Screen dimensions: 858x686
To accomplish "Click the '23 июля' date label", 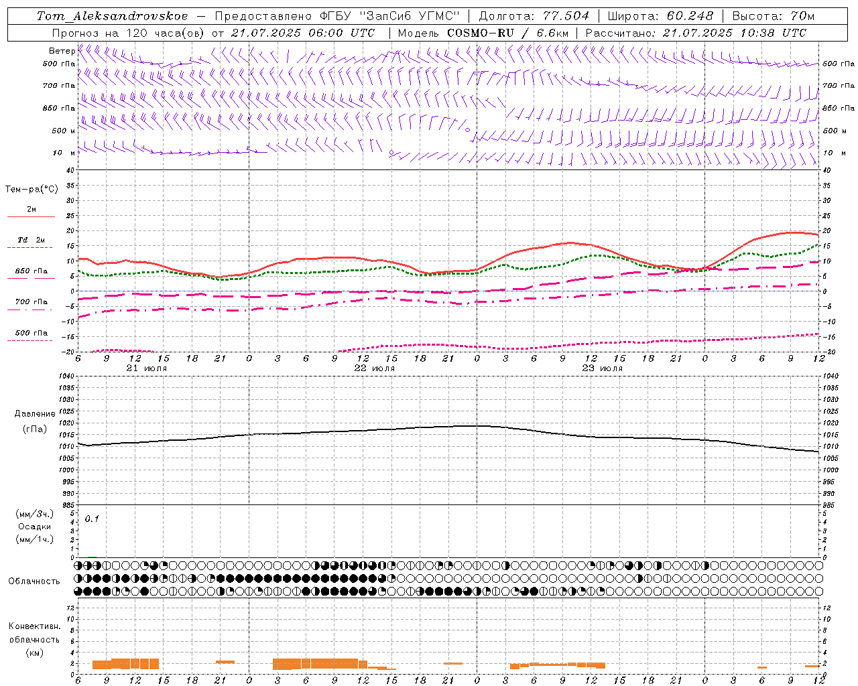I will click(x=603, y=368).
